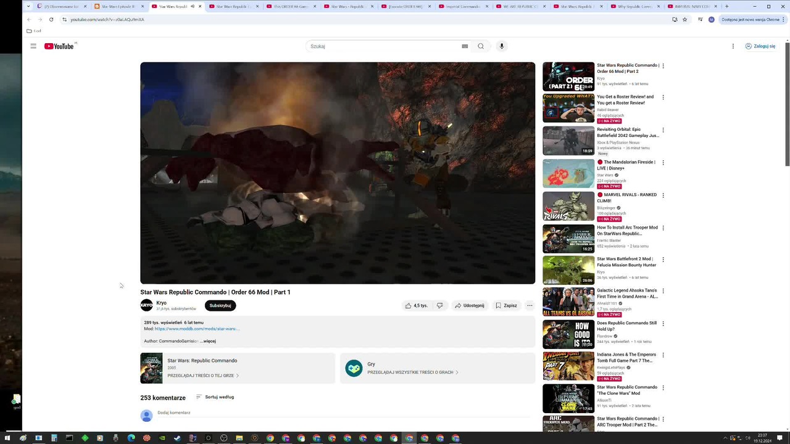790x444 pixels.
Task: Save video using Zapisz button
Action: tap(505, 305)
